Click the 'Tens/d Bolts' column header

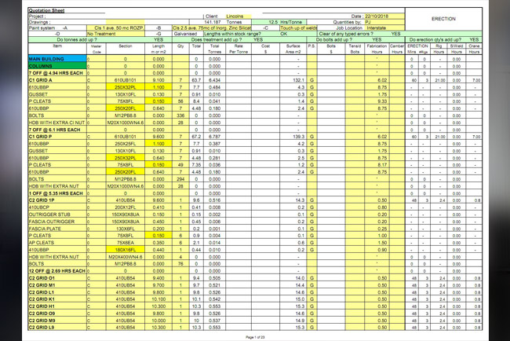[x=355, y=49]
